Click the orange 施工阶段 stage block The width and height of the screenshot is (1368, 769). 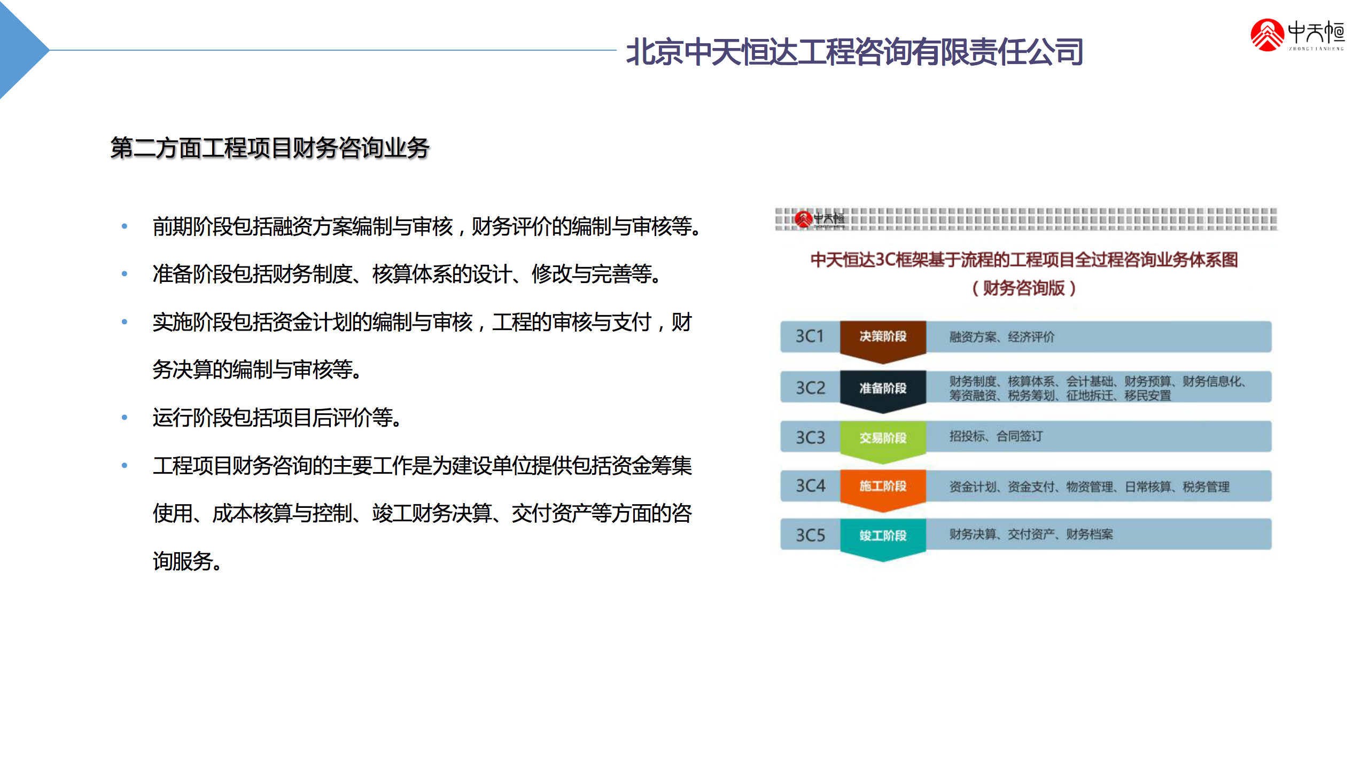coord(883,490)
